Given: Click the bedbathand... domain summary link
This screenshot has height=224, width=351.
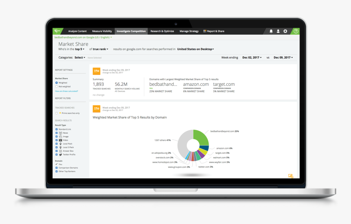Looking at the screenshot, I should pos(163,84).
